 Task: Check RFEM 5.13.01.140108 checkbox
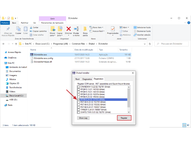(79, 89)
